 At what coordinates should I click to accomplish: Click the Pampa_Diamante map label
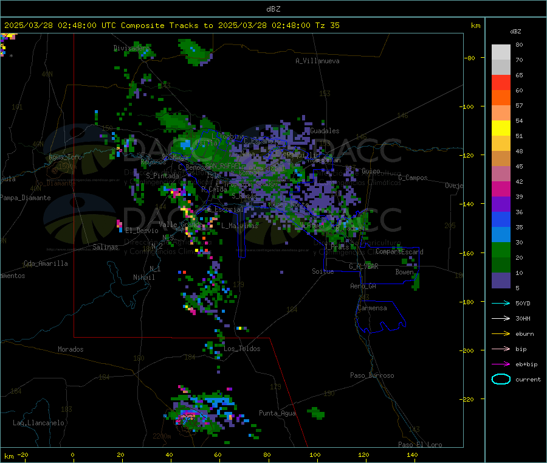click(x=26, y=198)
